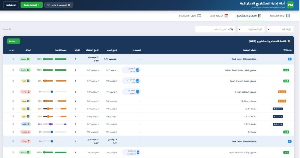Open the خريطة جانت tab
The width and height of the screenshot is (300, 158).
(x=219, y=16)
